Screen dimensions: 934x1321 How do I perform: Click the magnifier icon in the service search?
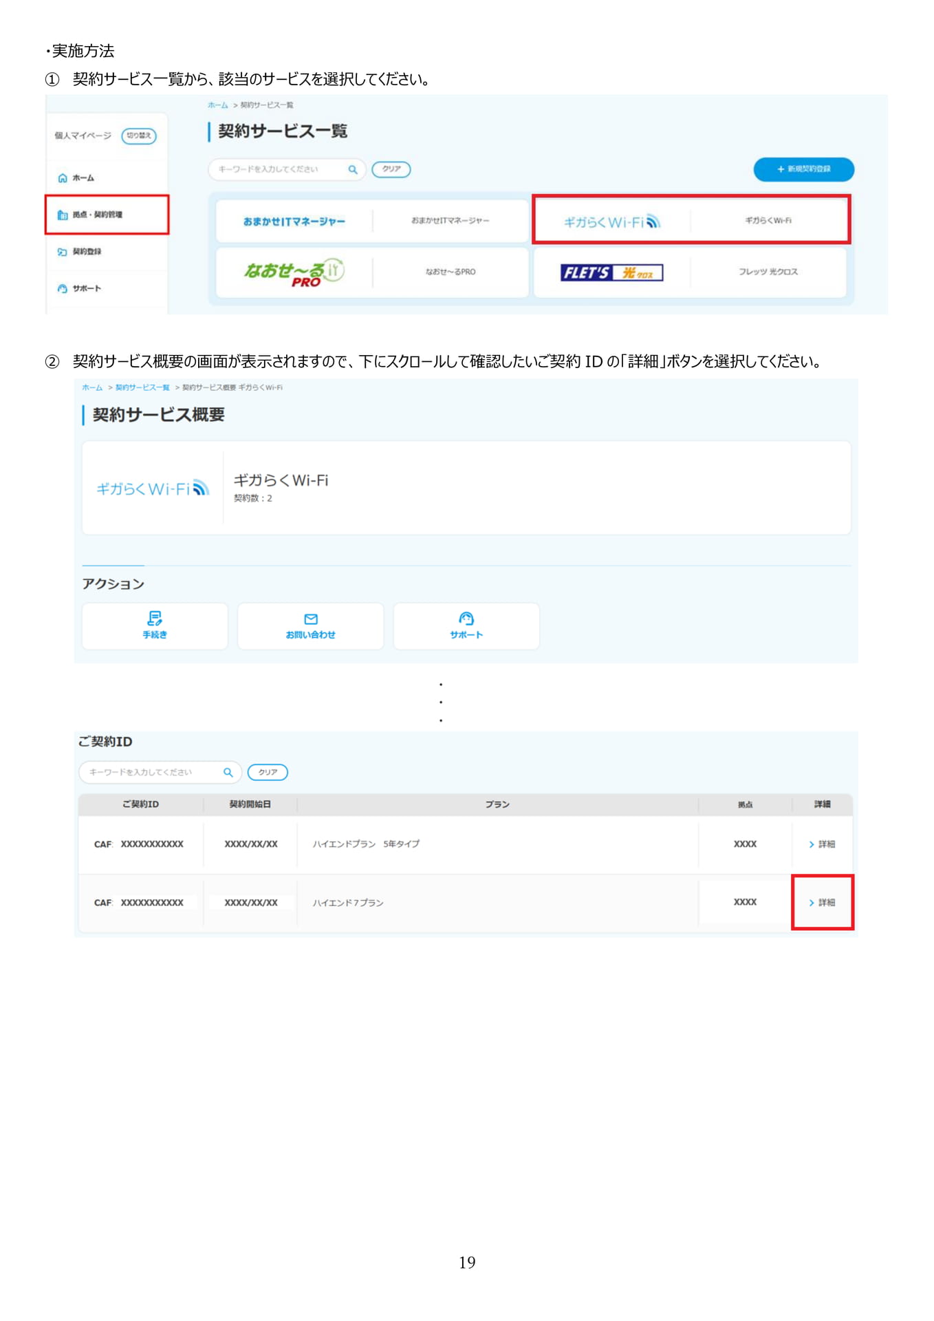pos(353,169)
